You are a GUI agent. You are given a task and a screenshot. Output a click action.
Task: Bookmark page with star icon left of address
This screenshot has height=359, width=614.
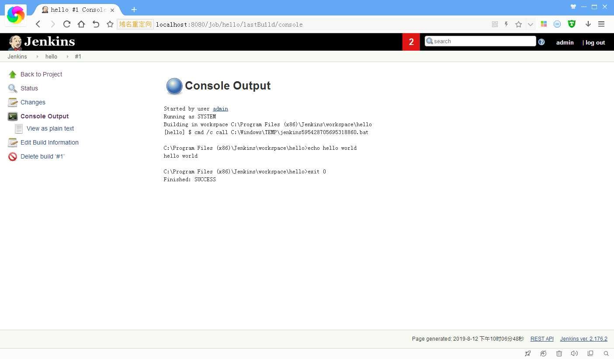[110, 24]
